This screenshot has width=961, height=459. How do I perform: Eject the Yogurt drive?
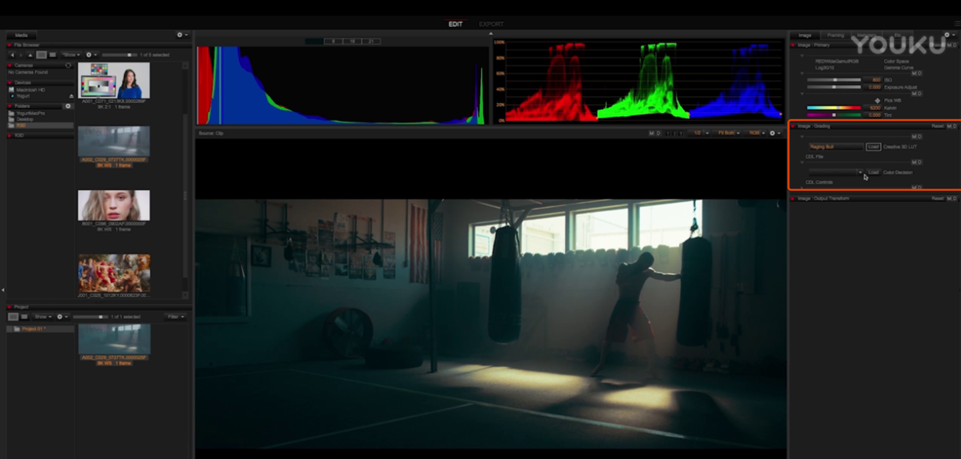pyautogui.click(x=71, y=96)
